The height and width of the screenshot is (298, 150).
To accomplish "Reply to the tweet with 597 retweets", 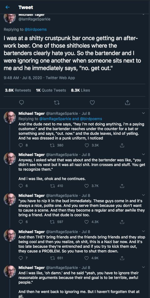I will point(21,222).
